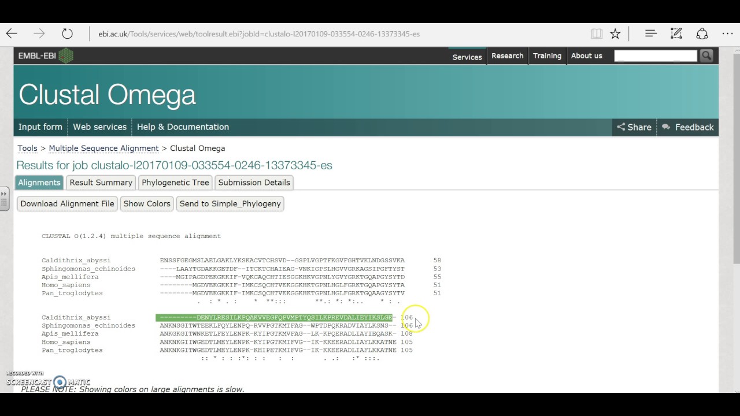Click the results job title text
The width and height of the screenshot is (740, 416).
click(174, 165)
